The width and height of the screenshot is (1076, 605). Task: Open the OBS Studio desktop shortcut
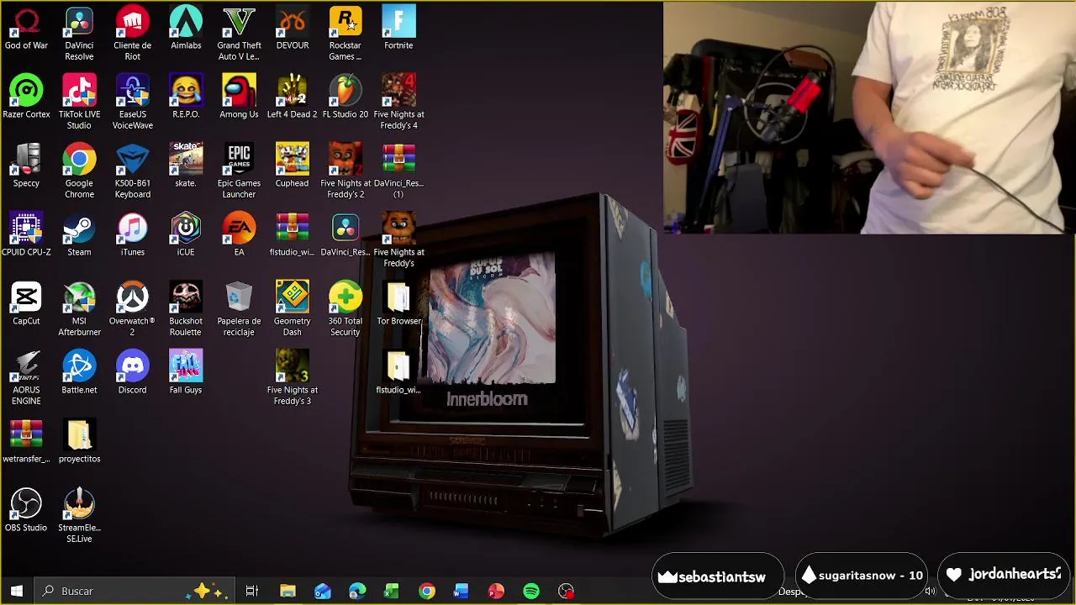point(26,511)
